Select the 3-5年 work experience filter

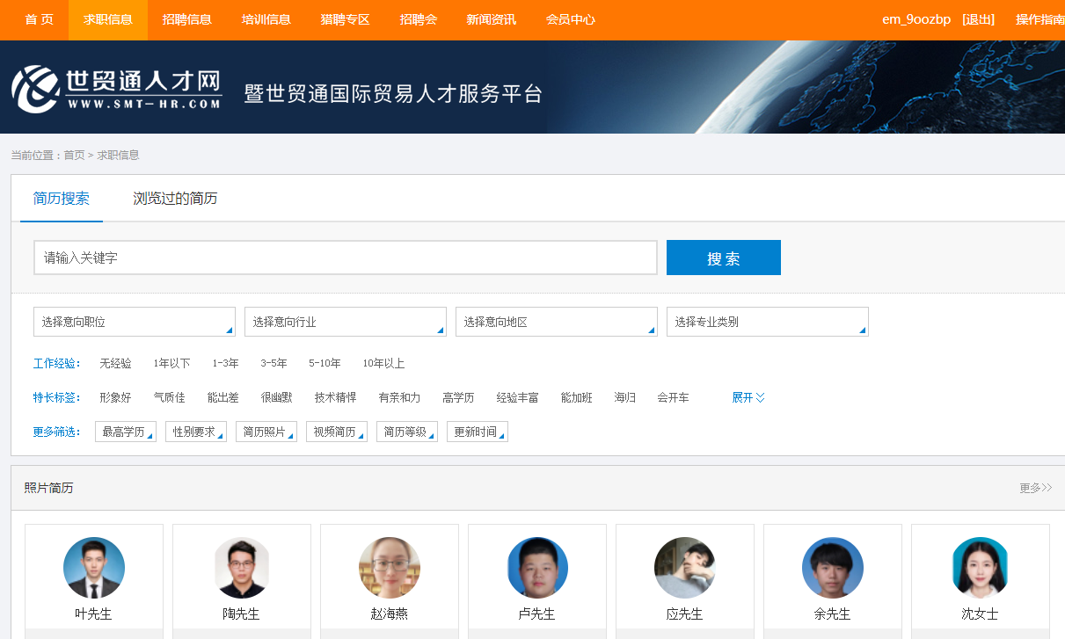coord(274,363)
